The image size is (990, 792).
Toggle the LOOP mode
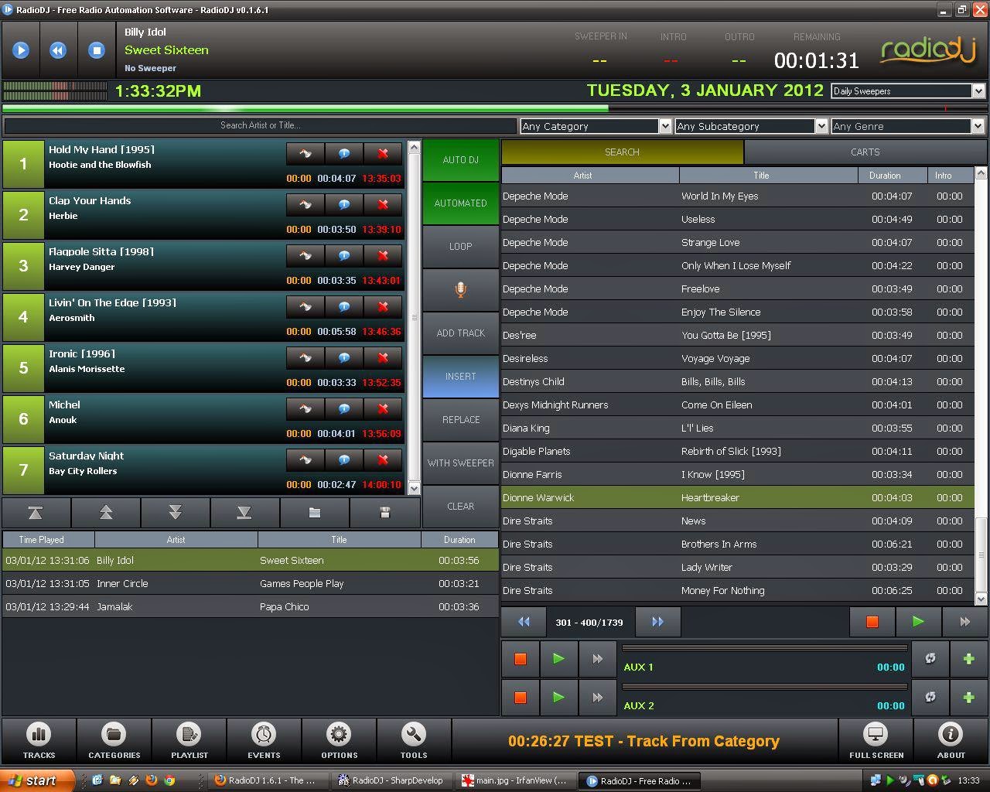(x=460, y=247)
